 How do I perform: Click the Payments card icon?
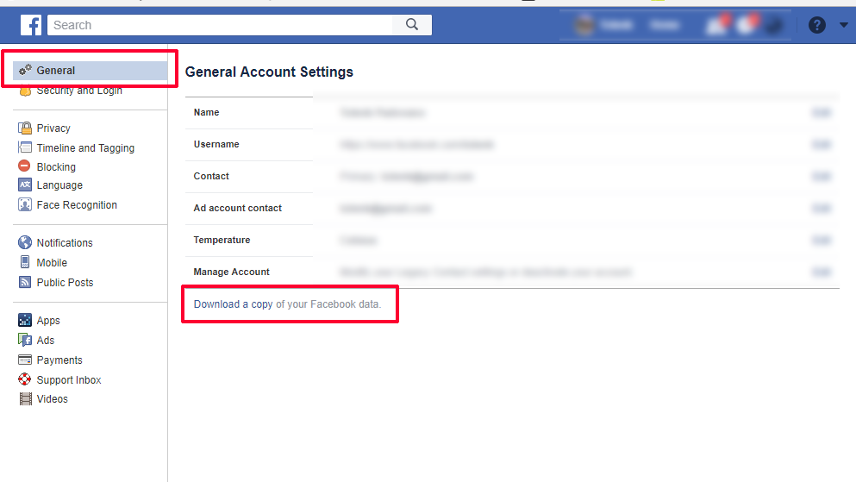[x=24, y=360]
